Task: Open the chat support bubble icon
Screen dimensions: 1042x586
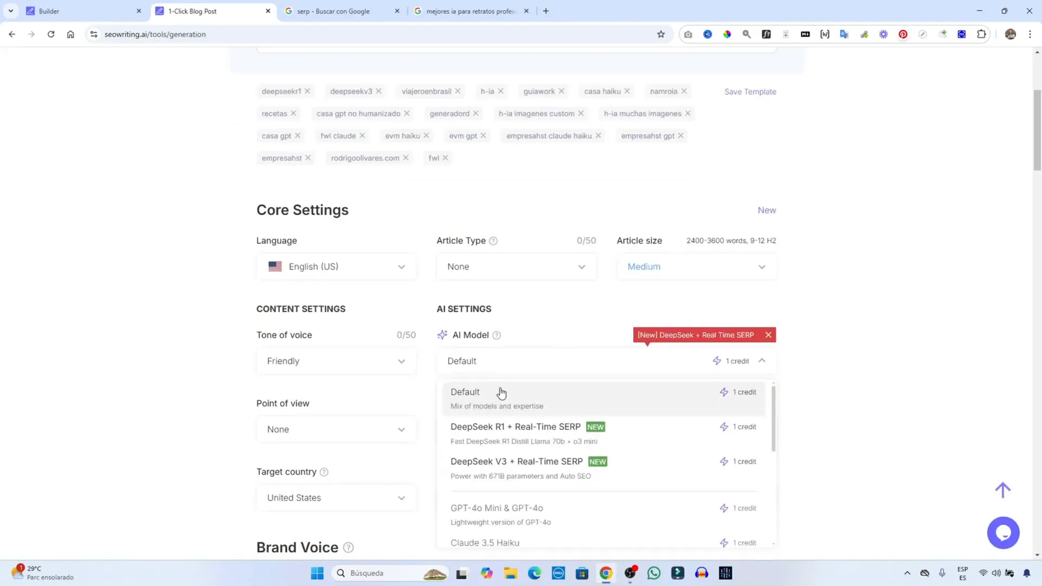Action: coord(1003,533)
